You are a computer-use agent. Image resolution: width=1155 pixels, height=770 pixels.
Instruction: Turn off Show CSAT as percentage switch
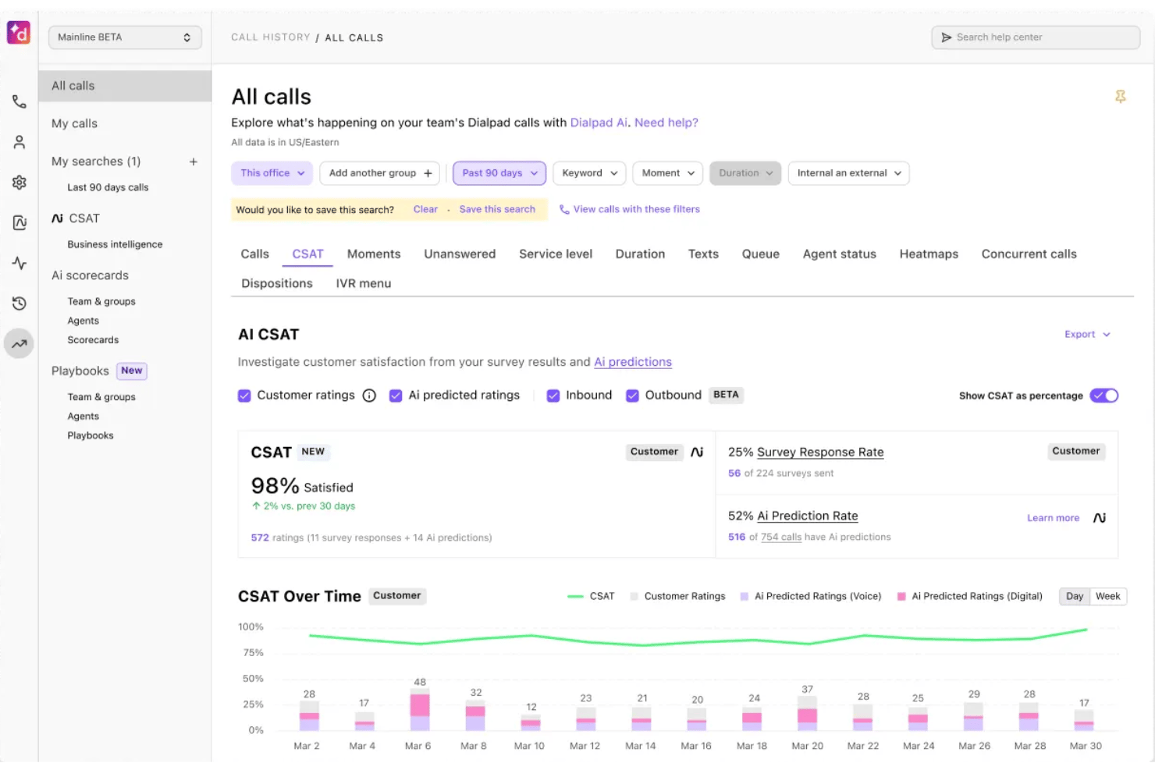pos(1104,396)
